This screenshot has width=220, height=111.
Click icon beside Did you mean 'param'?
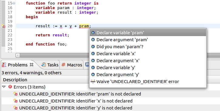coord(93,46)
